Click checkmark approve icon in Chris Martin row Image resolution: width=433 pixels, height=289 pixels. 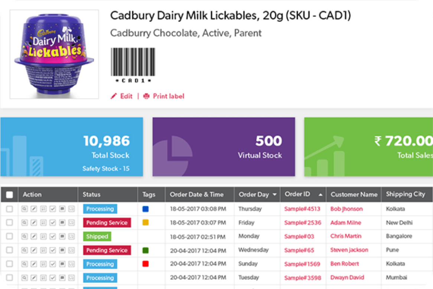tap(53, 237)
